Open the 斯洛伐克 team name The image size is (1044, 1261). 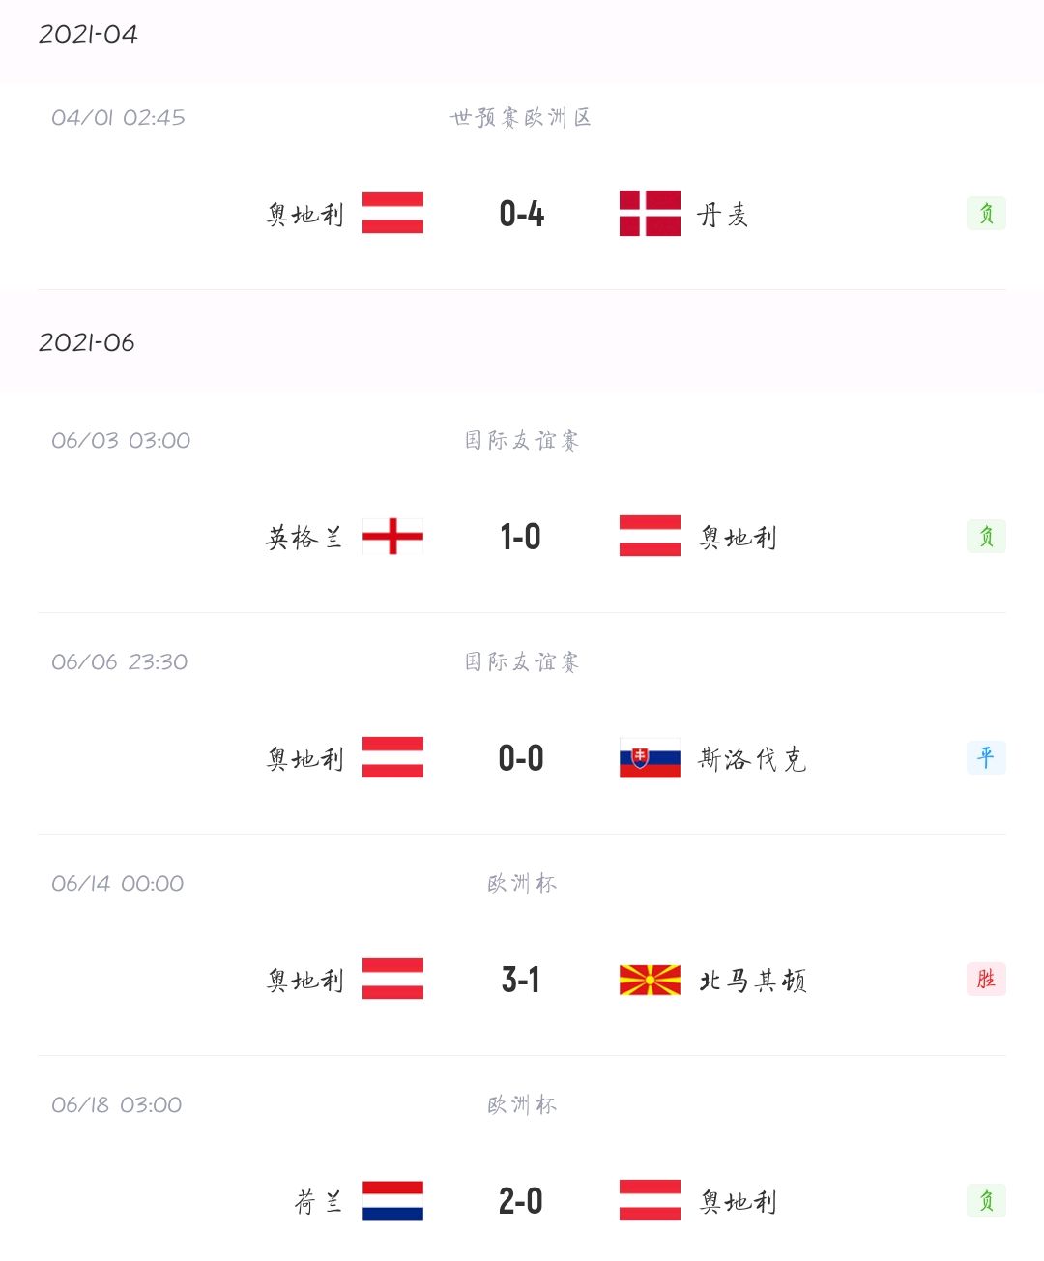[752, 759]
